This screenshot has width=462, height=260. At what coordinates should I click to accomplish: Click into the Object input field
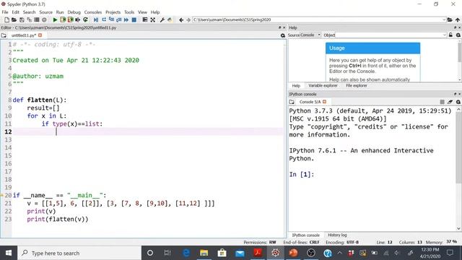[x=388, y=35]
